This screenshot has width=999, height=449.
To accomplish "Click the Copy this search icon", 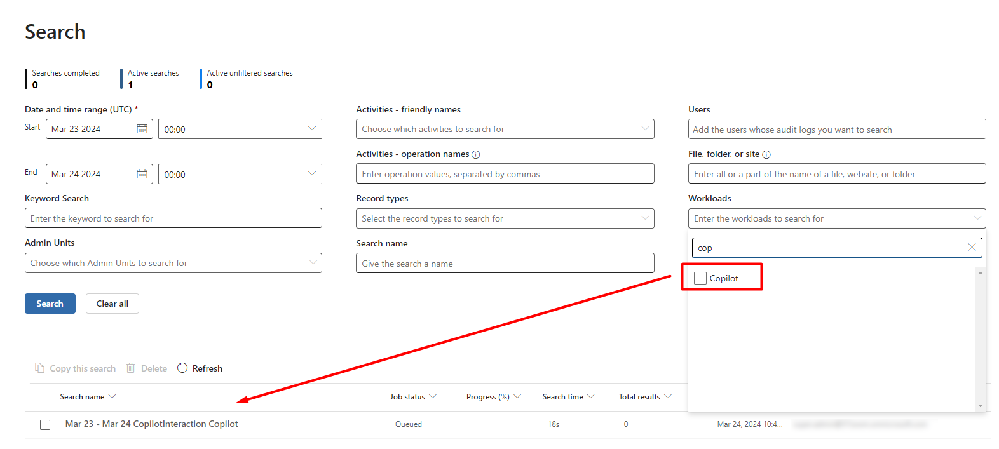I will [x=40, y=368].
